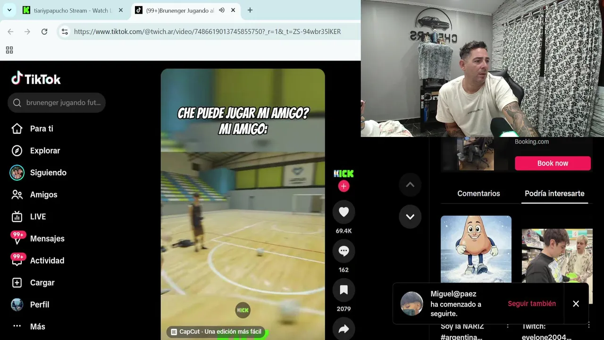Open the Twitch evelone2004 video thumbnail
The height and width of the screenshot is (340, 604).
point(557,255)
